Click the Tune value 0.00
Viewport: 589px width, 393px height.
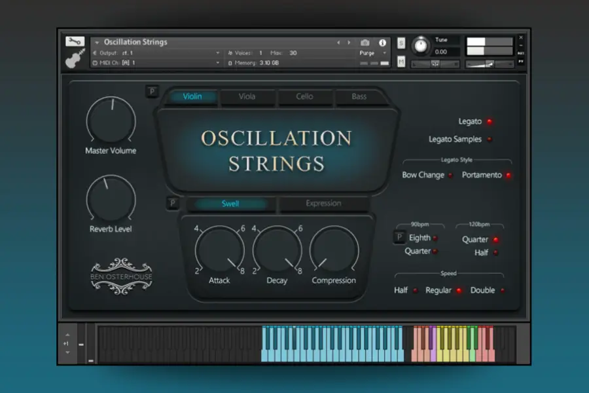(x=441, y=52)
